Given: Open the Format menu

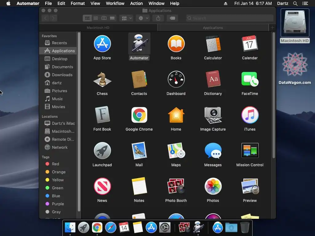Looking at the screenshot, I should click(x=78, y=3).
